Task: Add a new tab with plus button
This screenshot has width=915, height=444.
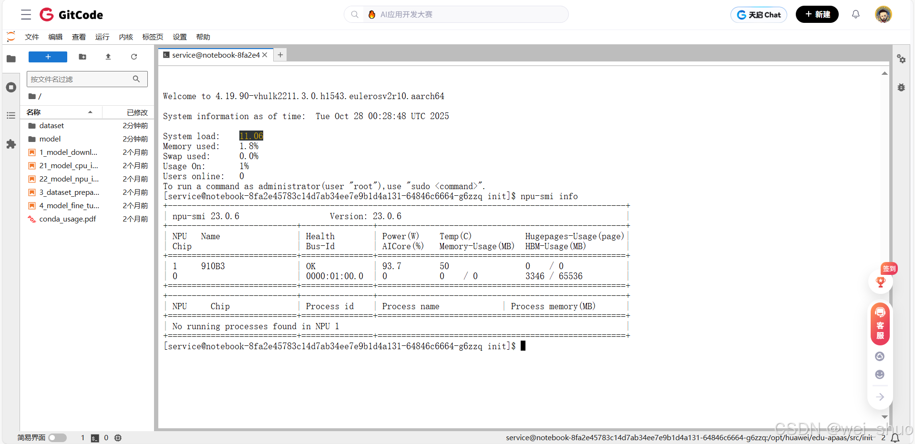Action: point(280,55)
